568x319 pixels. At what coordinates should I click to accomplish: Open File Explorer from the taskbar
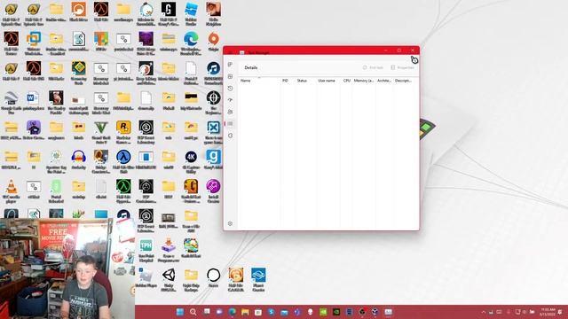[x=245, y=312]
